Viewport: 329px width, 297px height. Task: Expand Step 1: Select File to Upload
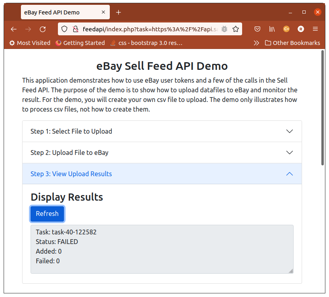(x=162, y=131)
